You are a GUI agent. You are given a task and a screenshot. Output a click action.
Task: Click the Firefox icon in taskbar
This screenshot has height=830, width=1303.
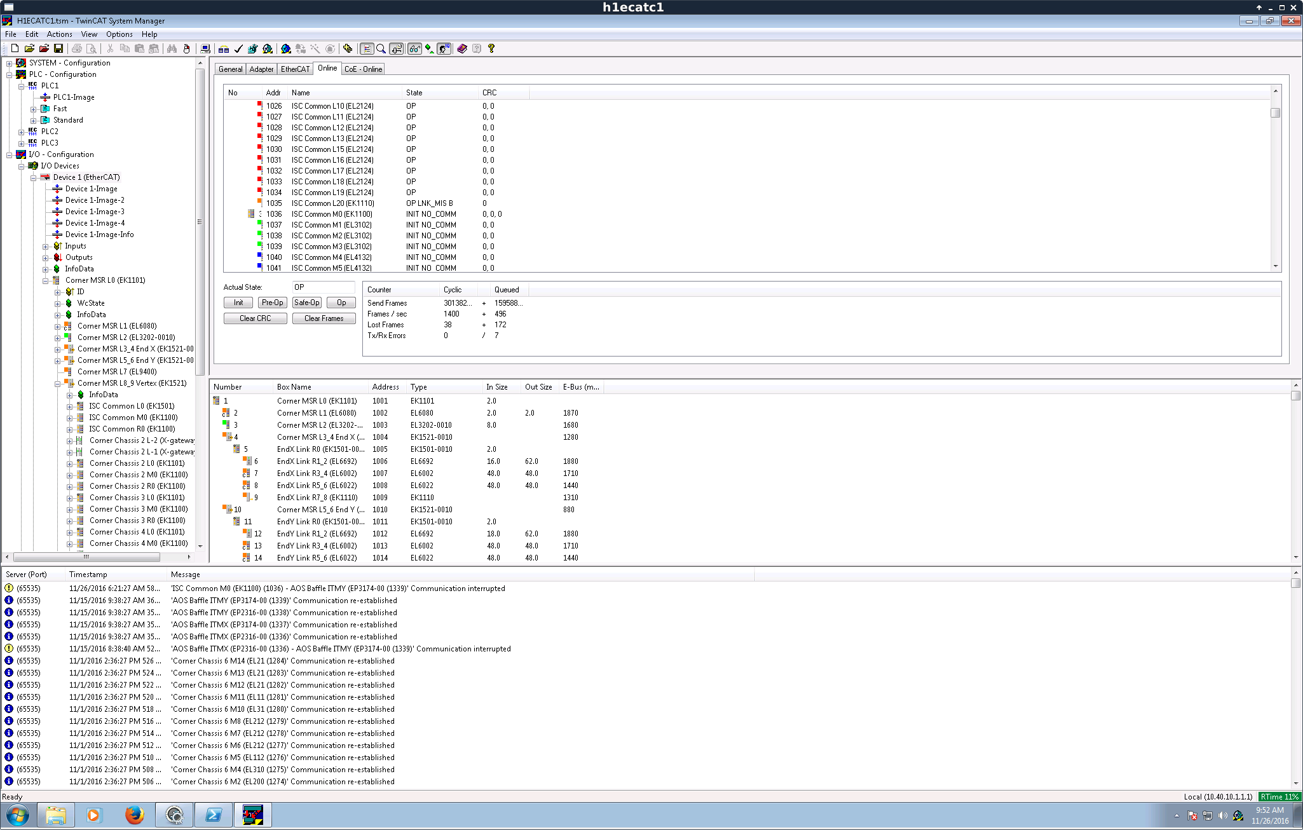[x=134, y=815]
